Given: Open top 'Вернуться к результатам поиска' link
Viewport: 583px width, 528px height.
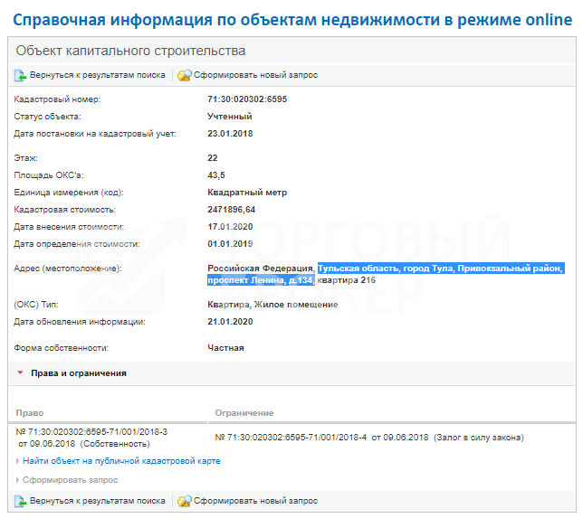Looking at the screenshot, I should pos(98,75).
